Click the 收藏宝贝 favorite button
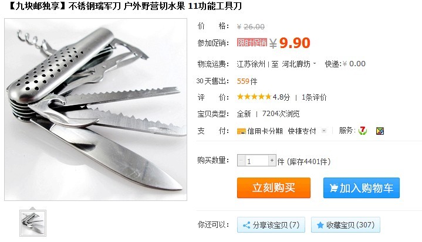Screen dimensions: 422x242 (x=346, y=225)
